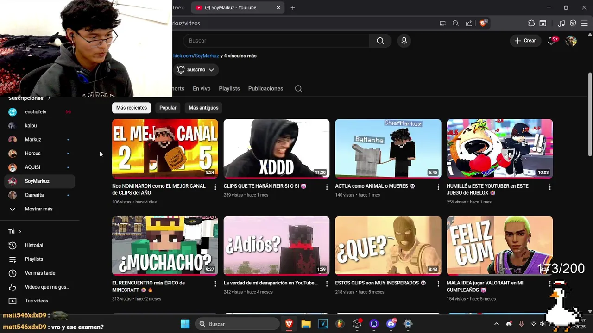
Task: Select the Más recientes filter chip
Action: pyautogui.click(x=132, y=108)
